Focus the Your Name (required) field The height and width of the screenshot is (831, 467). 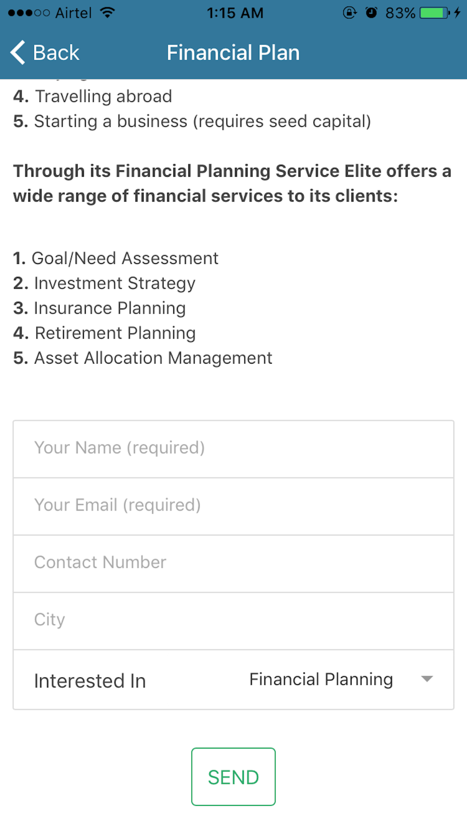(233, 448)
